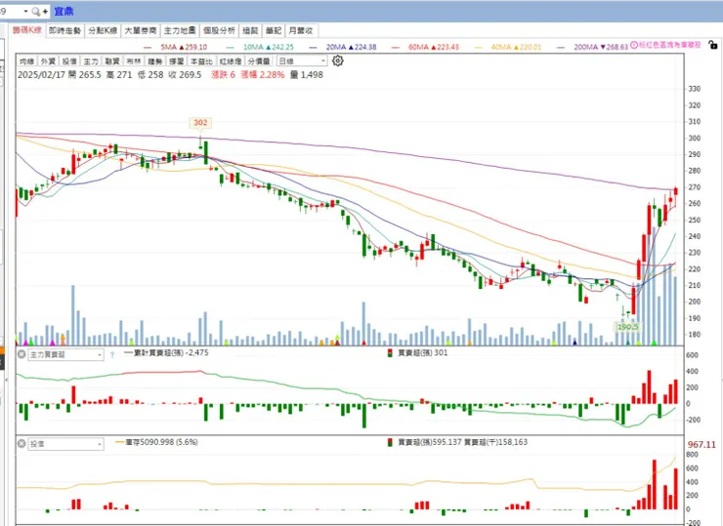
Task: Toggle the 融資 overlay button
Action: click(112, 61)
